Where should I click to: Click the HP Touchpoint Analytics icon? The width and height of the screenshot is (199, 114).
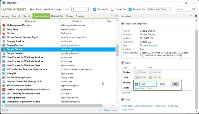tap(4, 70)
